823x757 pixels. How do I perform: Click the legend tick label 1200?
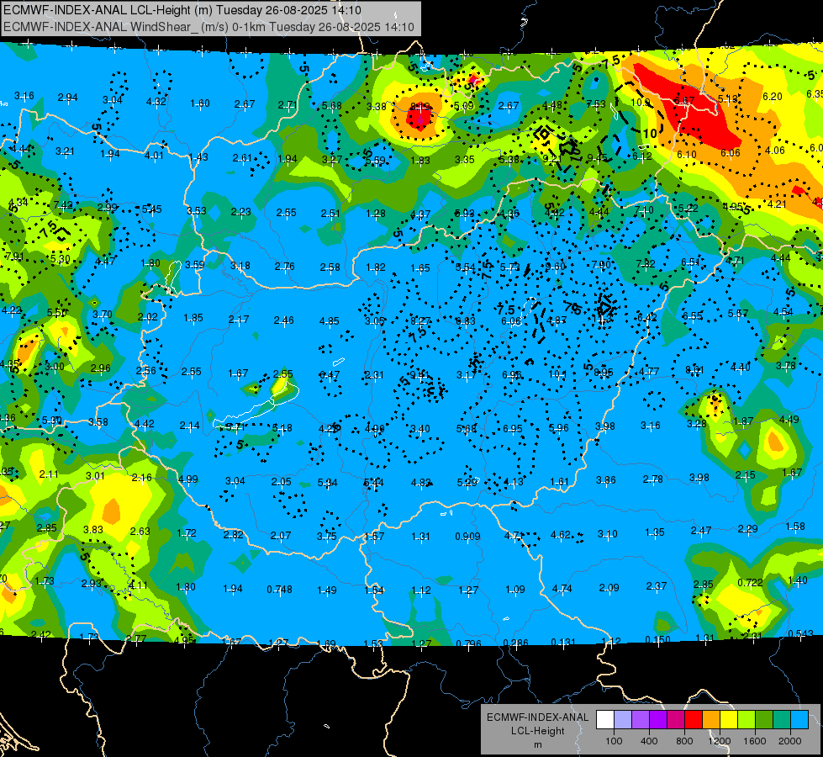(x=719, y=741)
